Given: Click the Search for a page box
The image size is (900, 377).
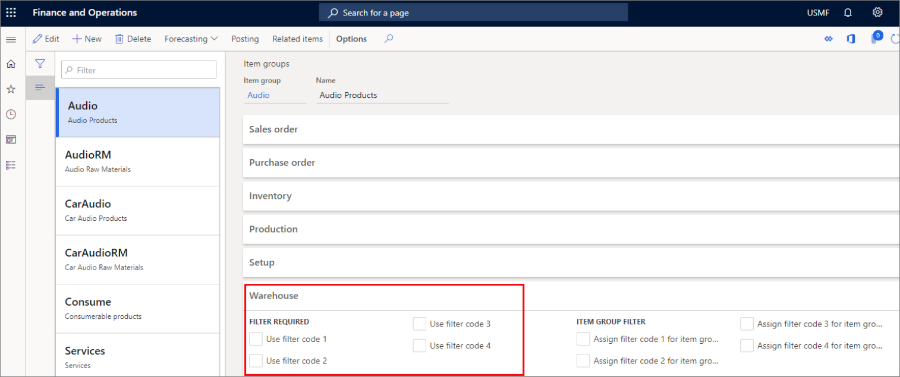Looking at the screenshot, I should coord(473,12).
